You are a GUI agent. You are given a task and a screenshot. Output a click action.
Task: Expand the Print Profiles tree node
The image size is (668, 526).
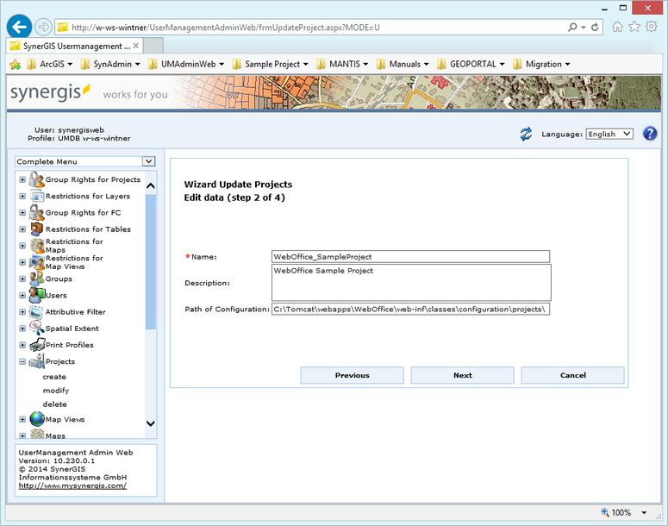pos(22,345)
